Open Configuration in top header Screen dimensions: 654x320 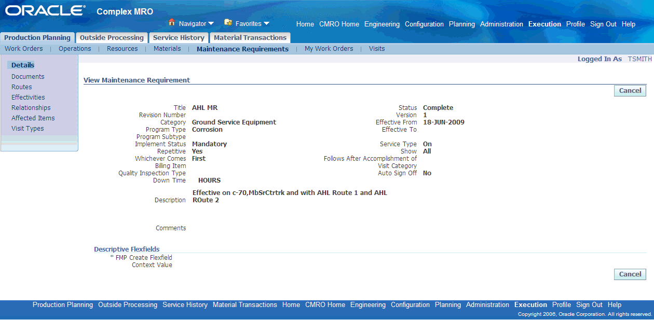pyautogui.click(x=424, y=24)
